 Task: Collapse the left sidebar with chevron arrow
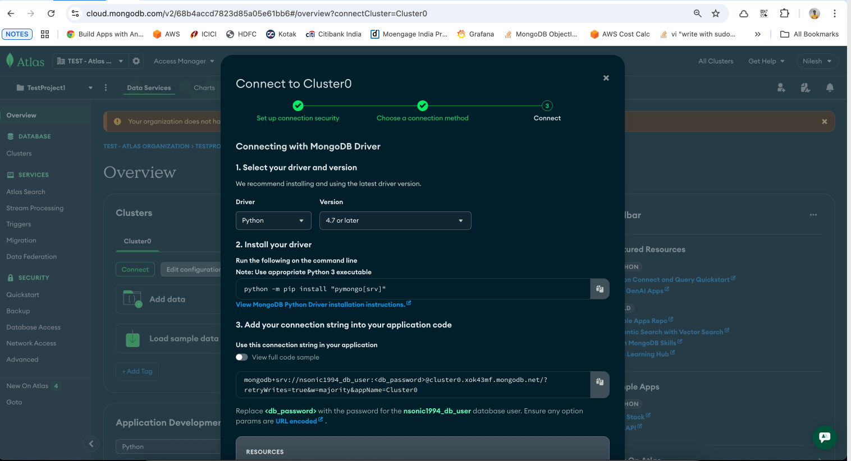pos(91,444)
